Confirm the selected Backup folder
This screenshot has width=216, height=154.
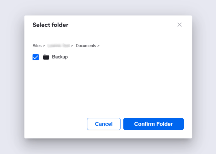click(x=153, y=124)
